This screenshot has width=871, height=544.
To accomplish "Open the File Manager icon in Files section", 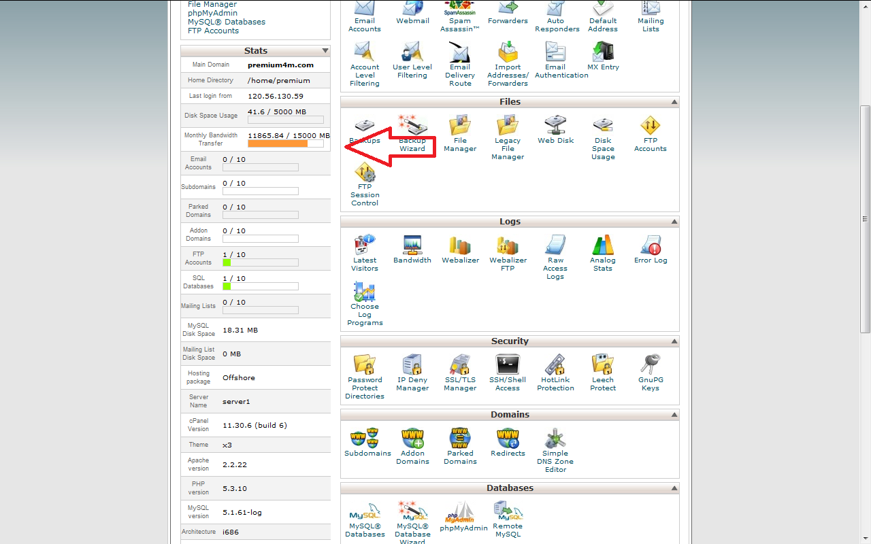I will [460, 125].
